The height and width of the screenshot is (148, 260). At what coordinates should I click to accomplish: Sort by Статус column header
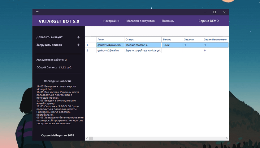click(x=143, y=39)
